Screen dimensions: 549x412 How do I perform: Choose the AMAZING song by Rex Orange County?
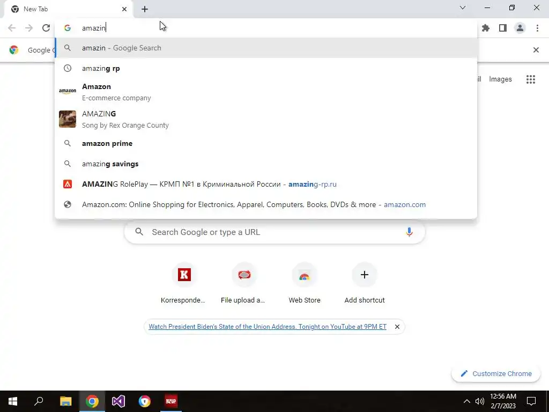click(266, 120)
